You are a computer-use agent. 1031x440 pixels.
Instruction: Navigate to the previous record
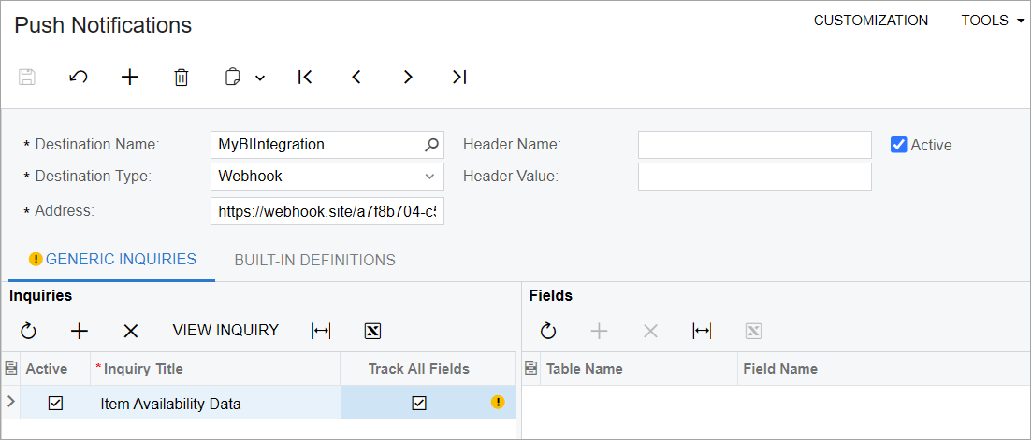tap(356, 78)
